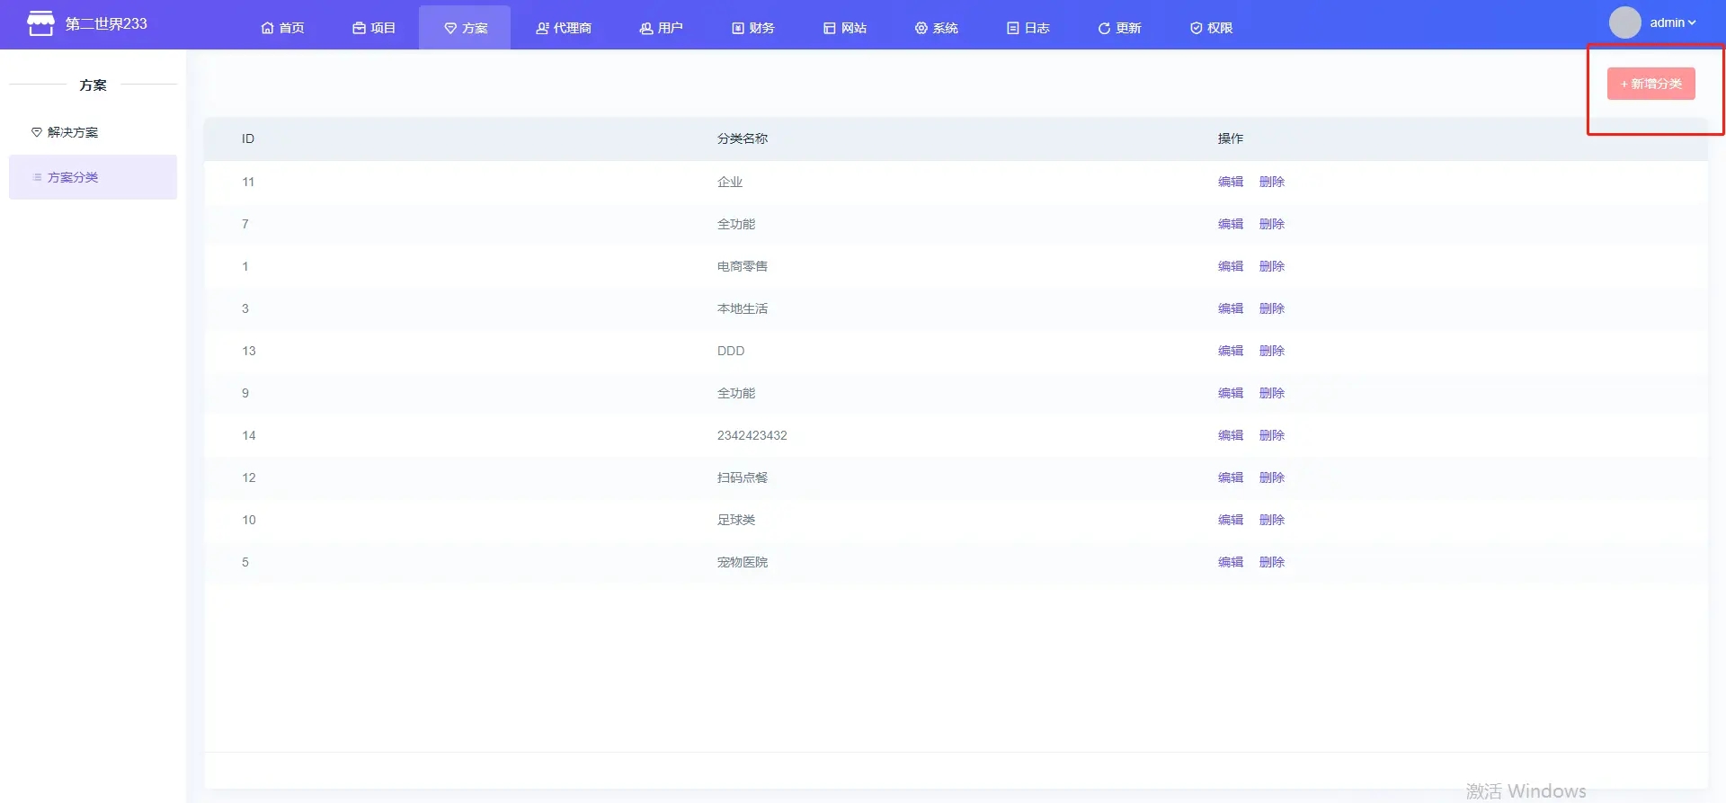Select 解决方案 in the sidebar
The width and height of the screenshot is (1726, 803).
tap(73, 132)
